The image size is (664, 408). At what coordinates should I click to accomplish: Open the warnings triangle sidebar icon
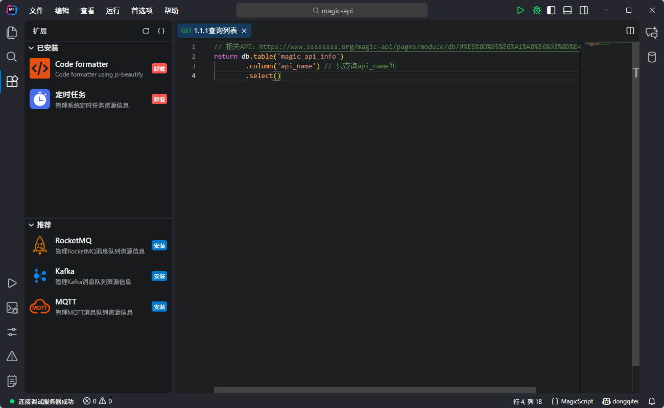click(x=12, y=356)
